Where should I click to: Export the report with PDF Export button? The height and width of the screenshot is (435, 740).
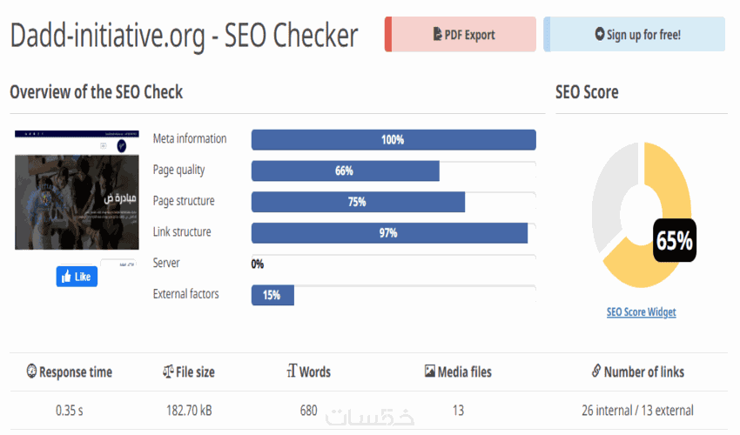click(464, 35)
